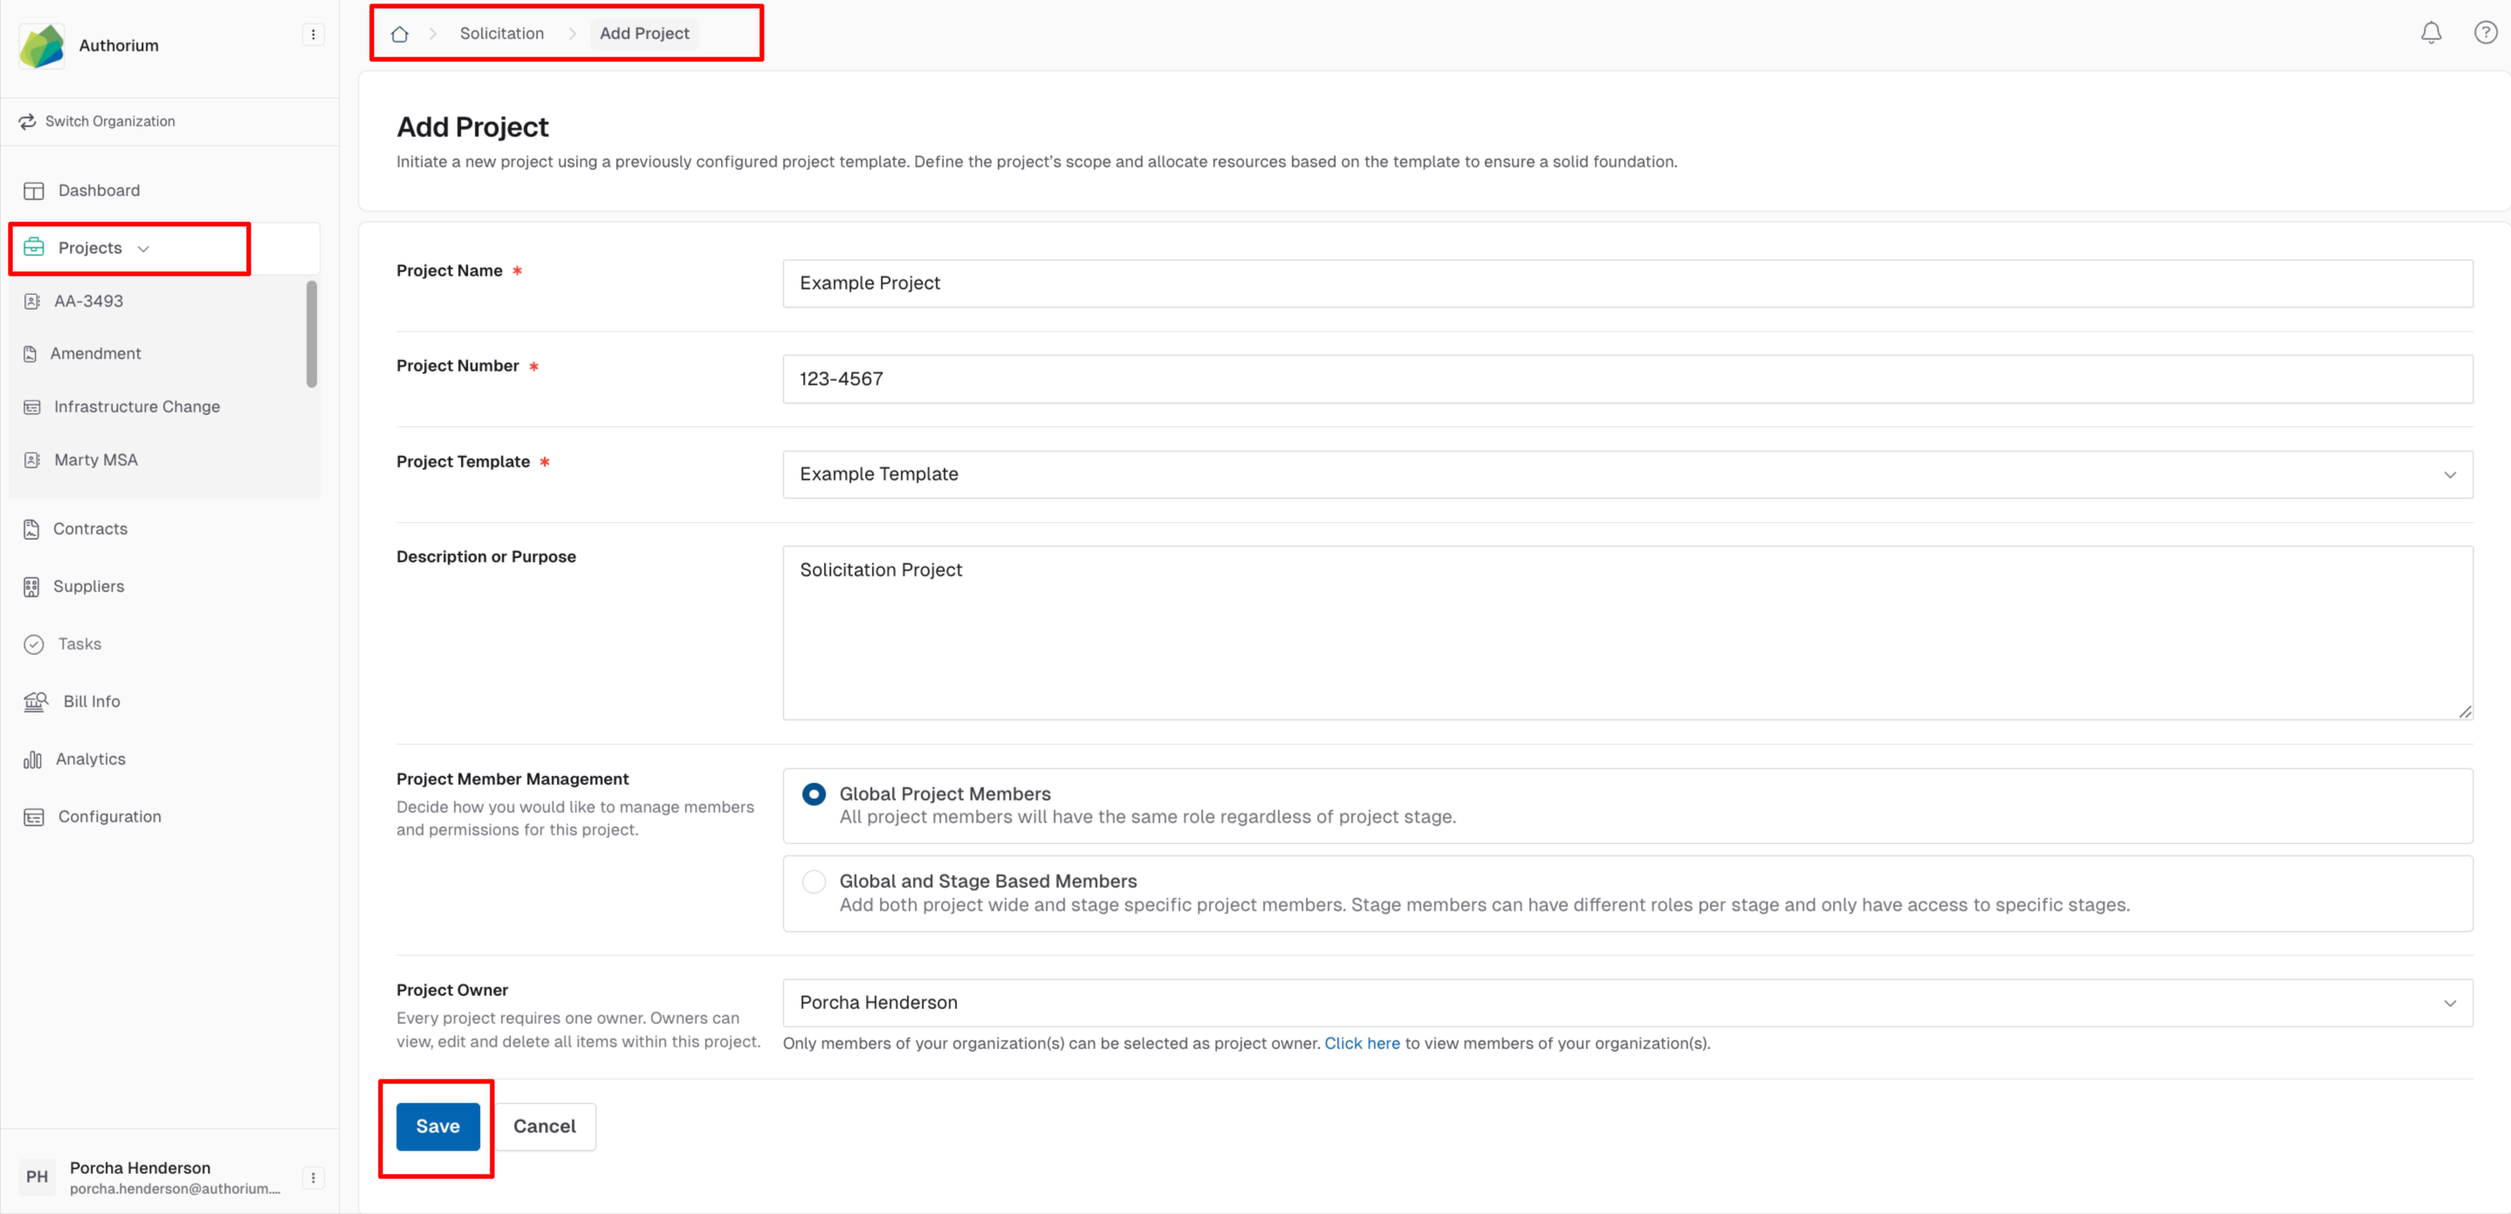Viewport: 2511px width, 1214px height.
Task: Click the description textarea resize handle
Action: [2464, 713]
